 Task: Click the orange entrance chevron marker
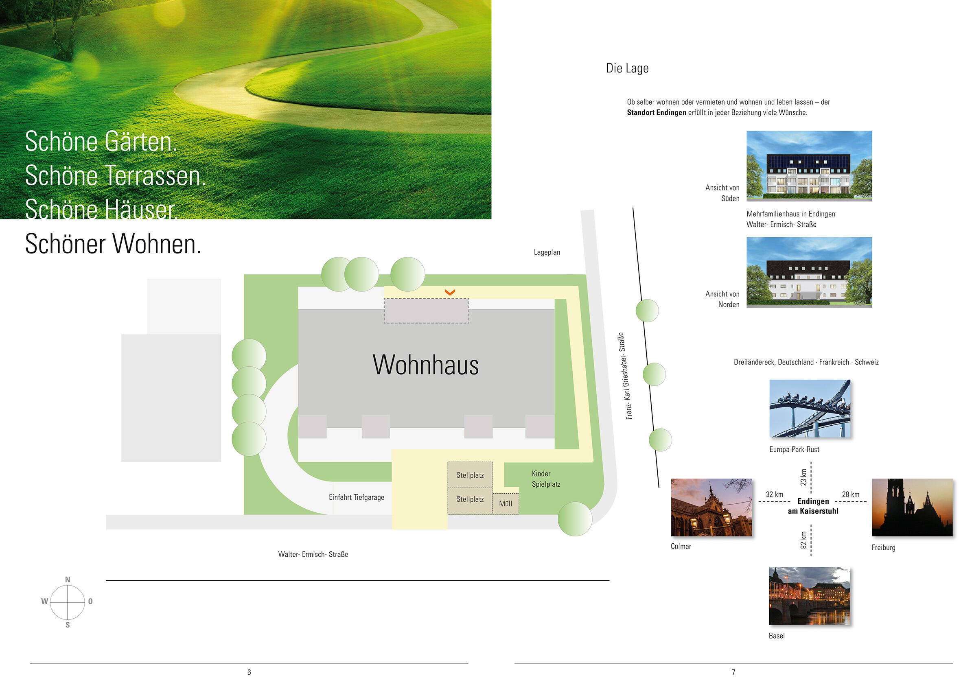(x=449, y=292)
